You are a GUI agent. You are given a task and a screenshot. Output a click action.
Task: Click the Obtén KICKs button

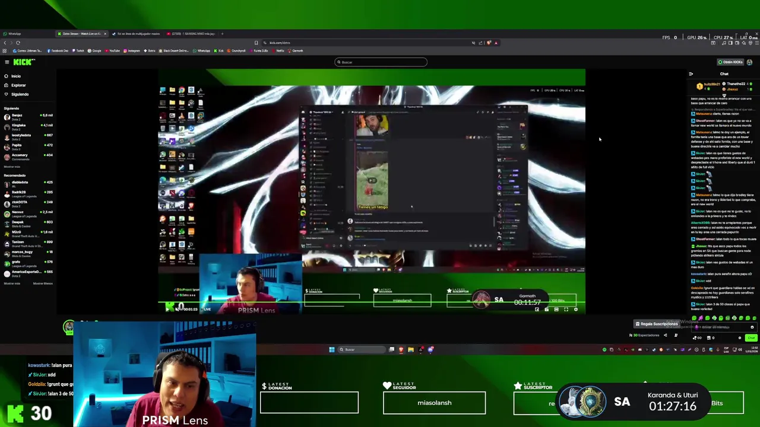(x=730, y=62)
